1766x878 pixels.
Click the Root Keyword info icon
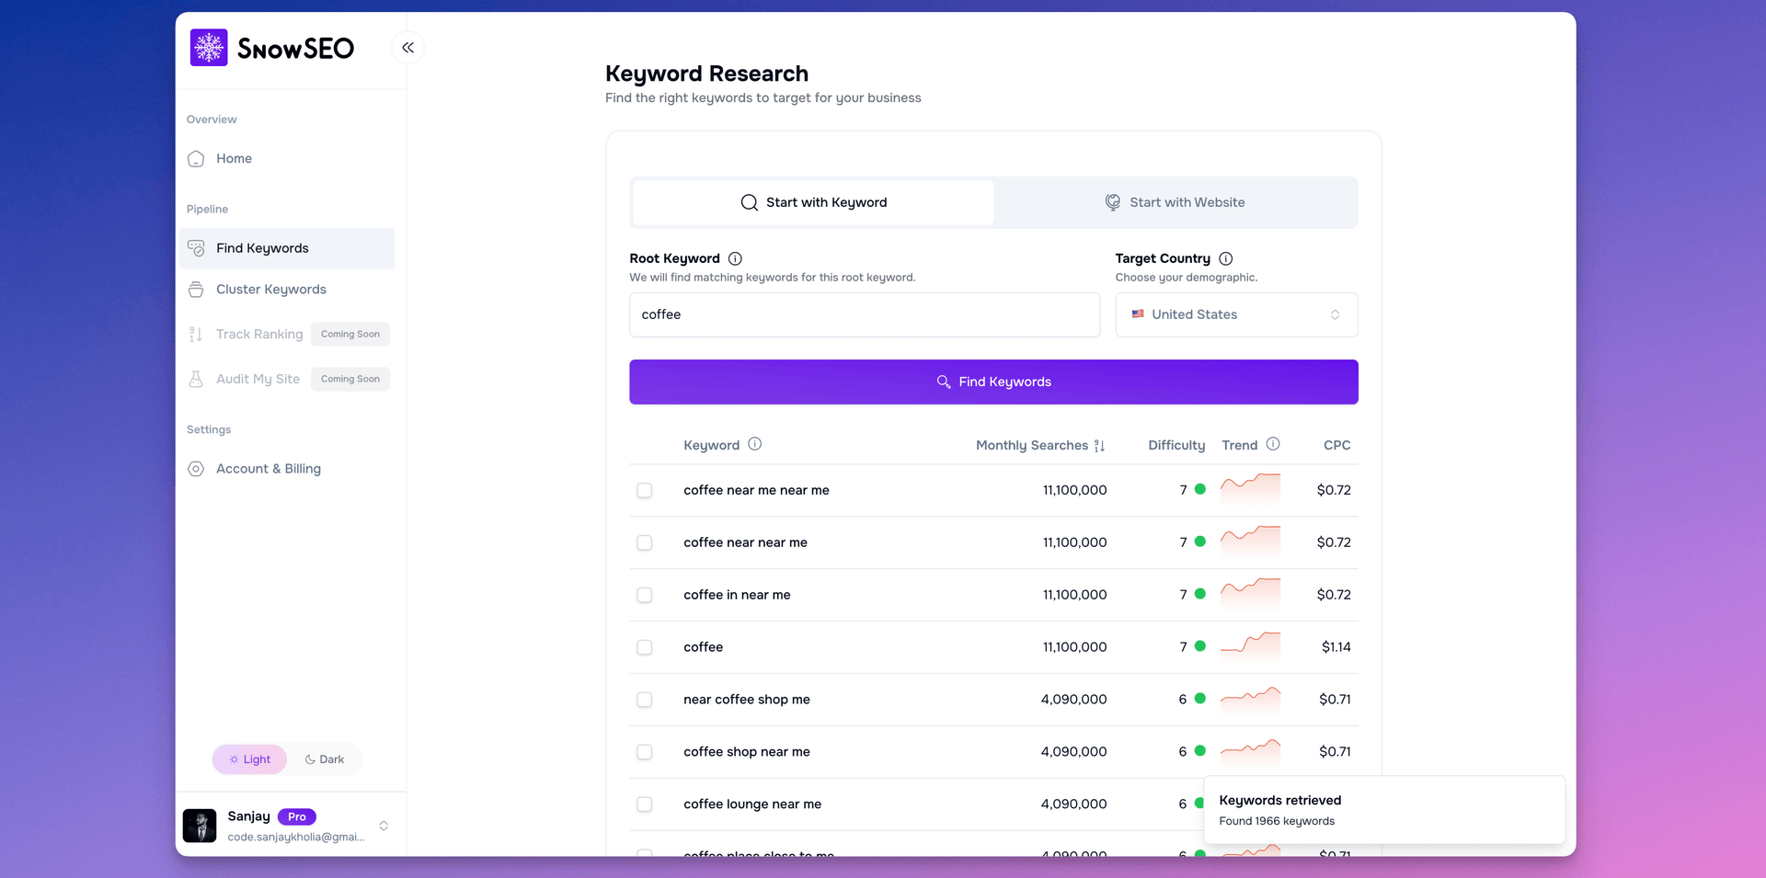(x=735, y=259)
